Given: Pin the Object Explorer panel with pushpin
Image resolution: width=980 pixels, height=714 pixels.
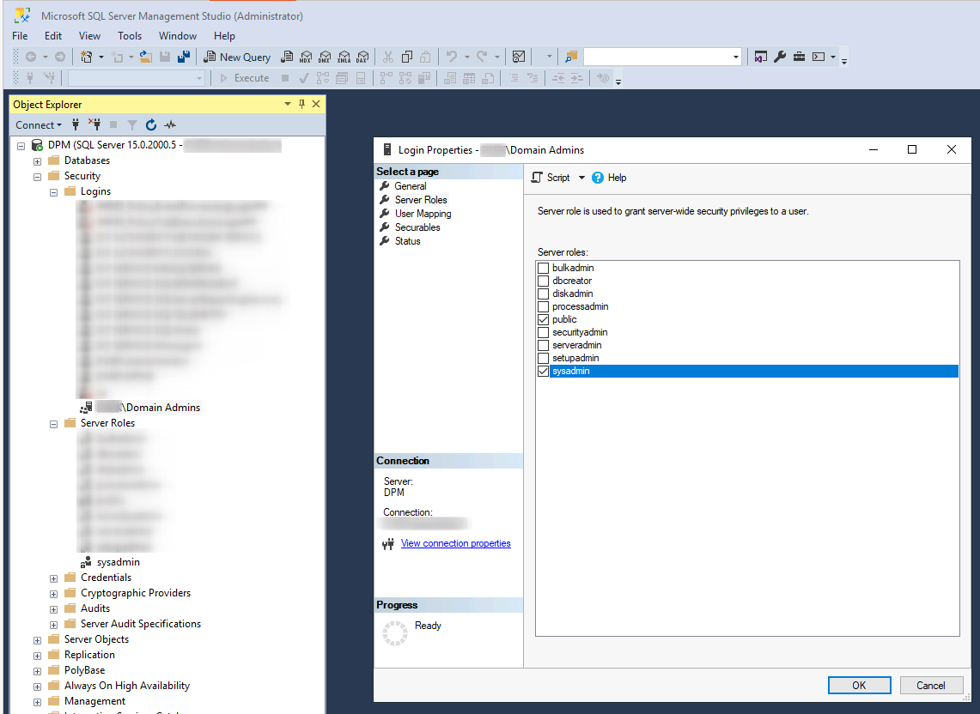Looking at the screenshot, I should pyautogui.click(x=301, y=105).
